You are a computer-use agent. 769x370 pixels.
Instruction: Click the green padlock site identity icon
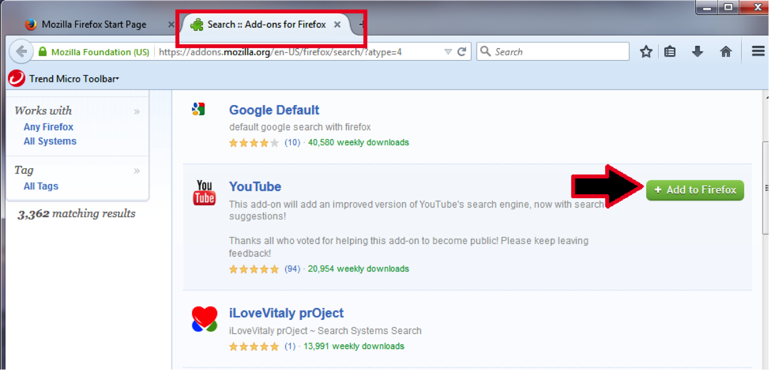pyautogui.click(x=42, y=52)
